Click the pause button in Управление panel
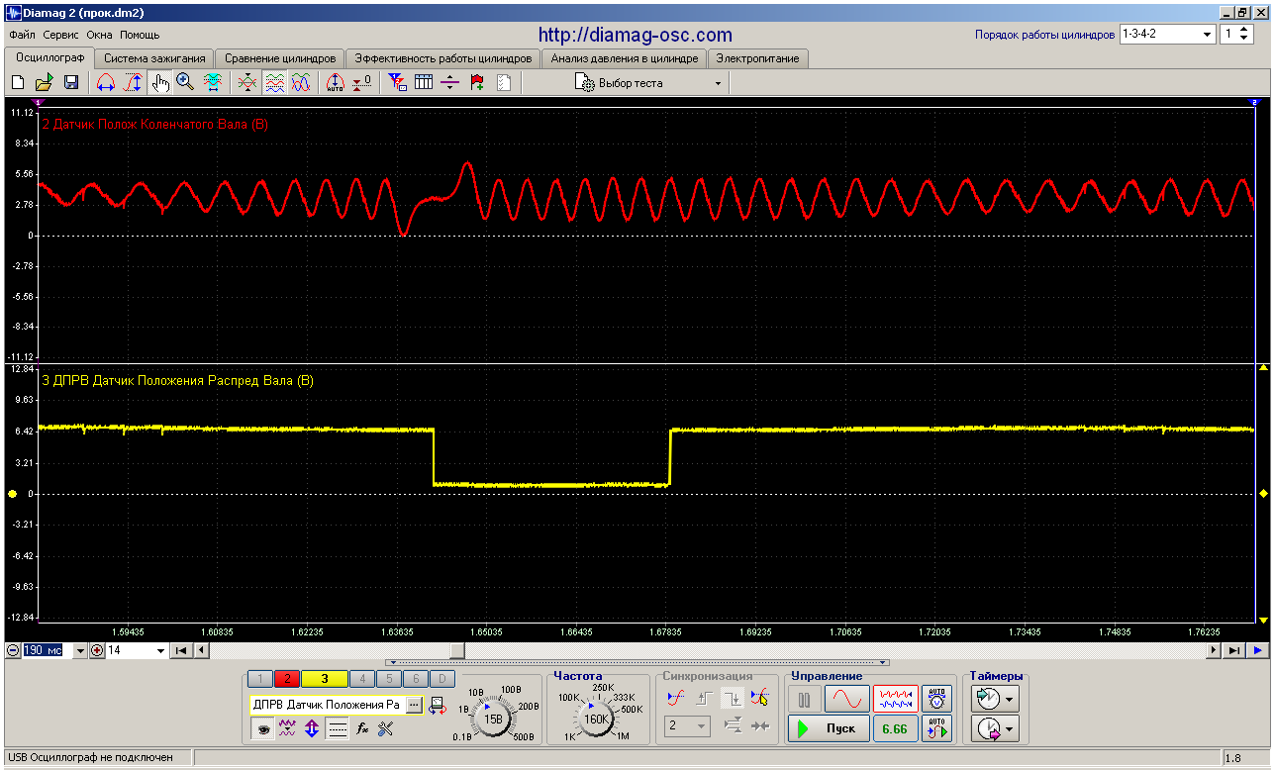 (x=805, y=699)
